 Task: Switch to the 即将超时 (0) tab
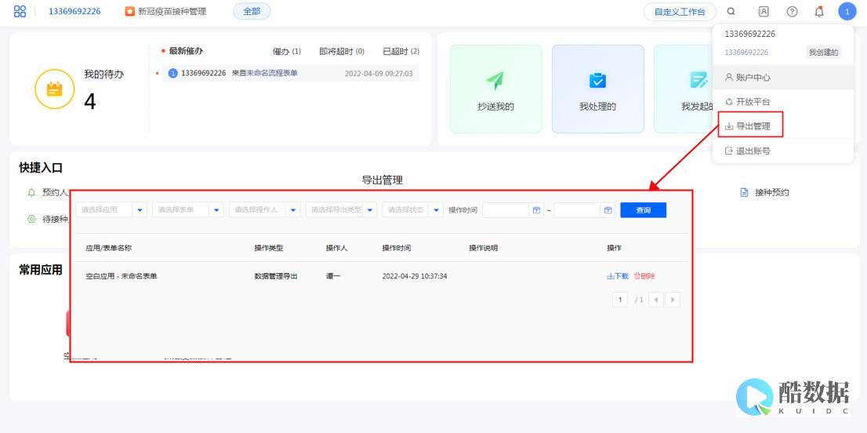(x=342, y=52)
